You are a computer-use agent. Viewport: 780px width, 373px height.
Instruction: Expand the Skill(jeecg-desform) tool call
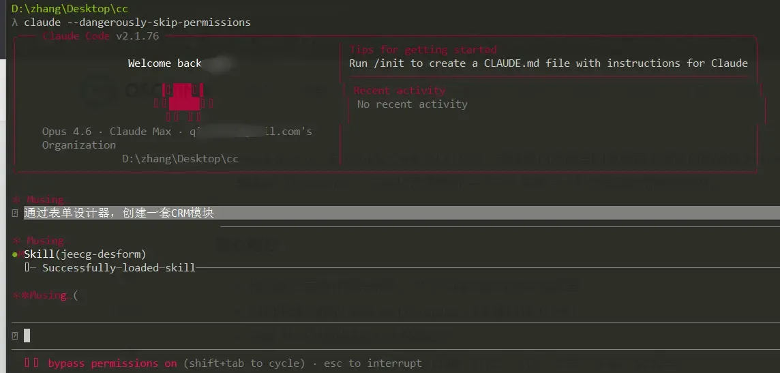click(85, 254)
